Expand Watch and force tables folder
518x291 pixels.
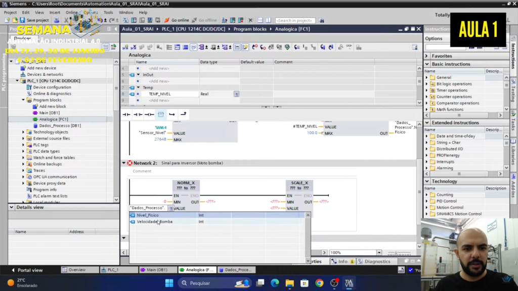click(23, 158)
